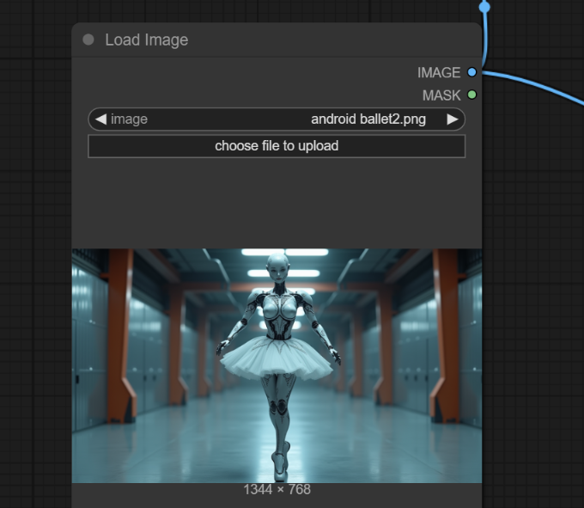Image resolution: width=584 pixels, height=508 pixels.
Task: Click the android ballerina preview image
Action: (x=277, y=365)
